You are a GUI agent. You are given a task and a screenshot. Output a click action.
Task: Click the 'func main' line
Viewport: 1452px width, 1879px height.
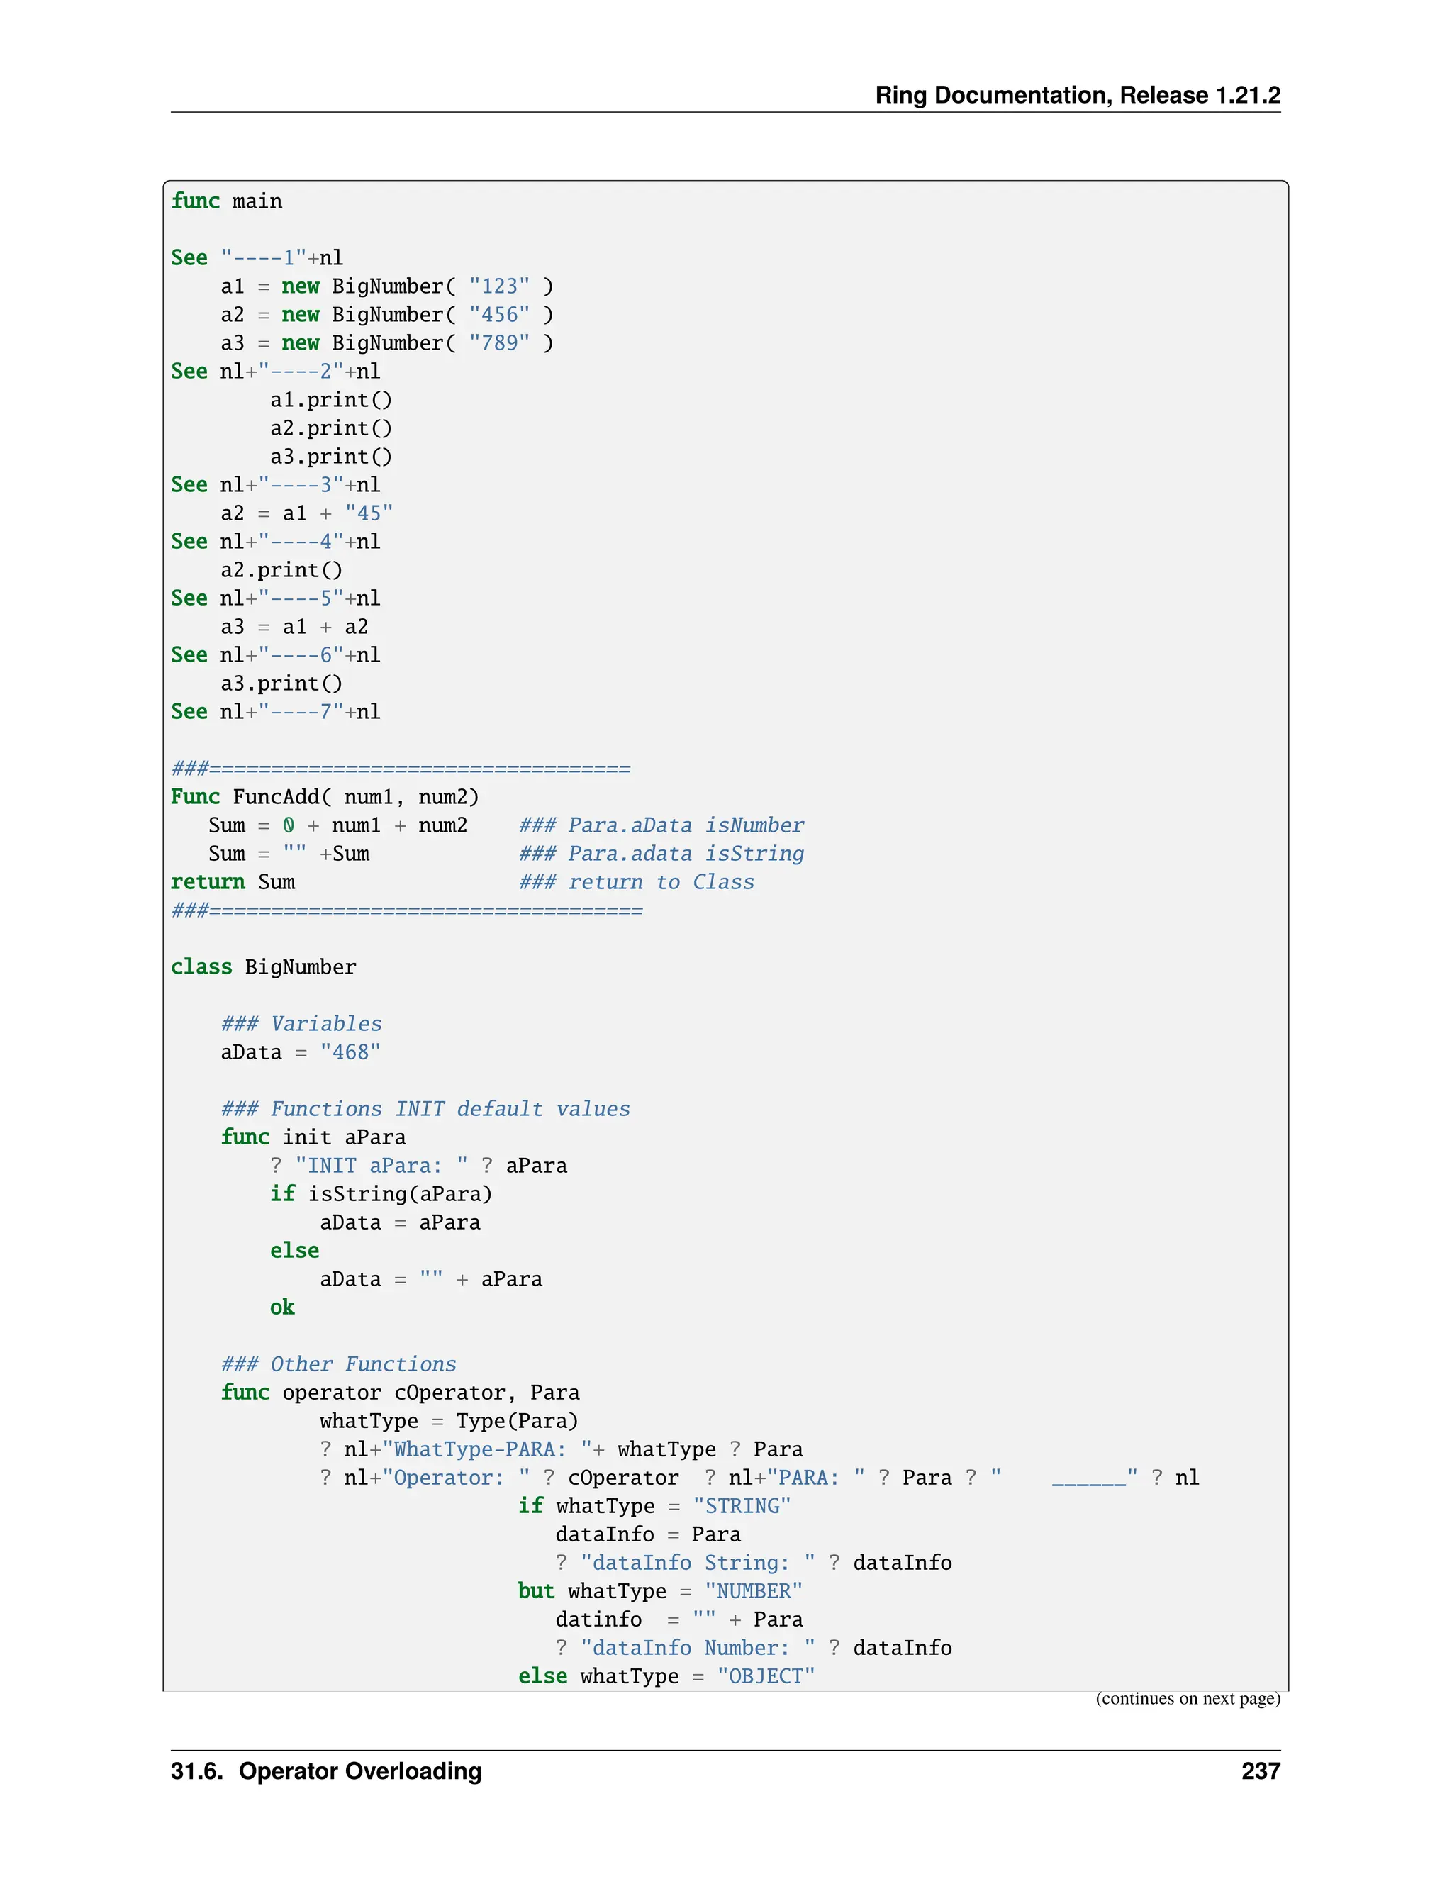pos(226,201)
